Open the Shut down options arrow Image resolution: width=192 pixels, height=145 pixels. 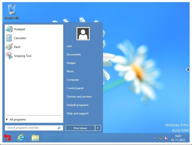pos(98,128)
